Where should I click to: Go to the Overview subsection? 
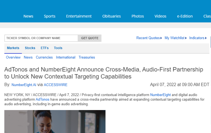click(13, 57)
